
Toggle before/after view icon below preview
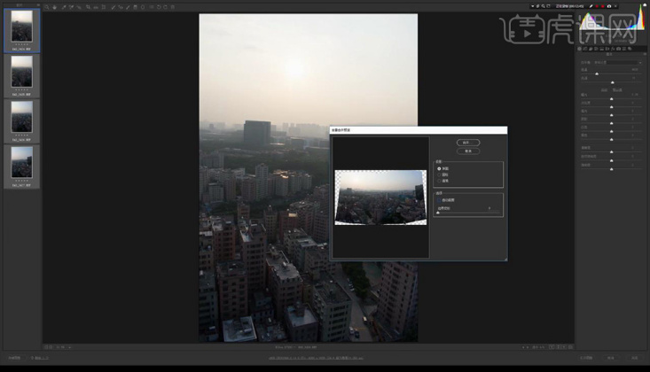pyautogui.click(x=552, y=347)
